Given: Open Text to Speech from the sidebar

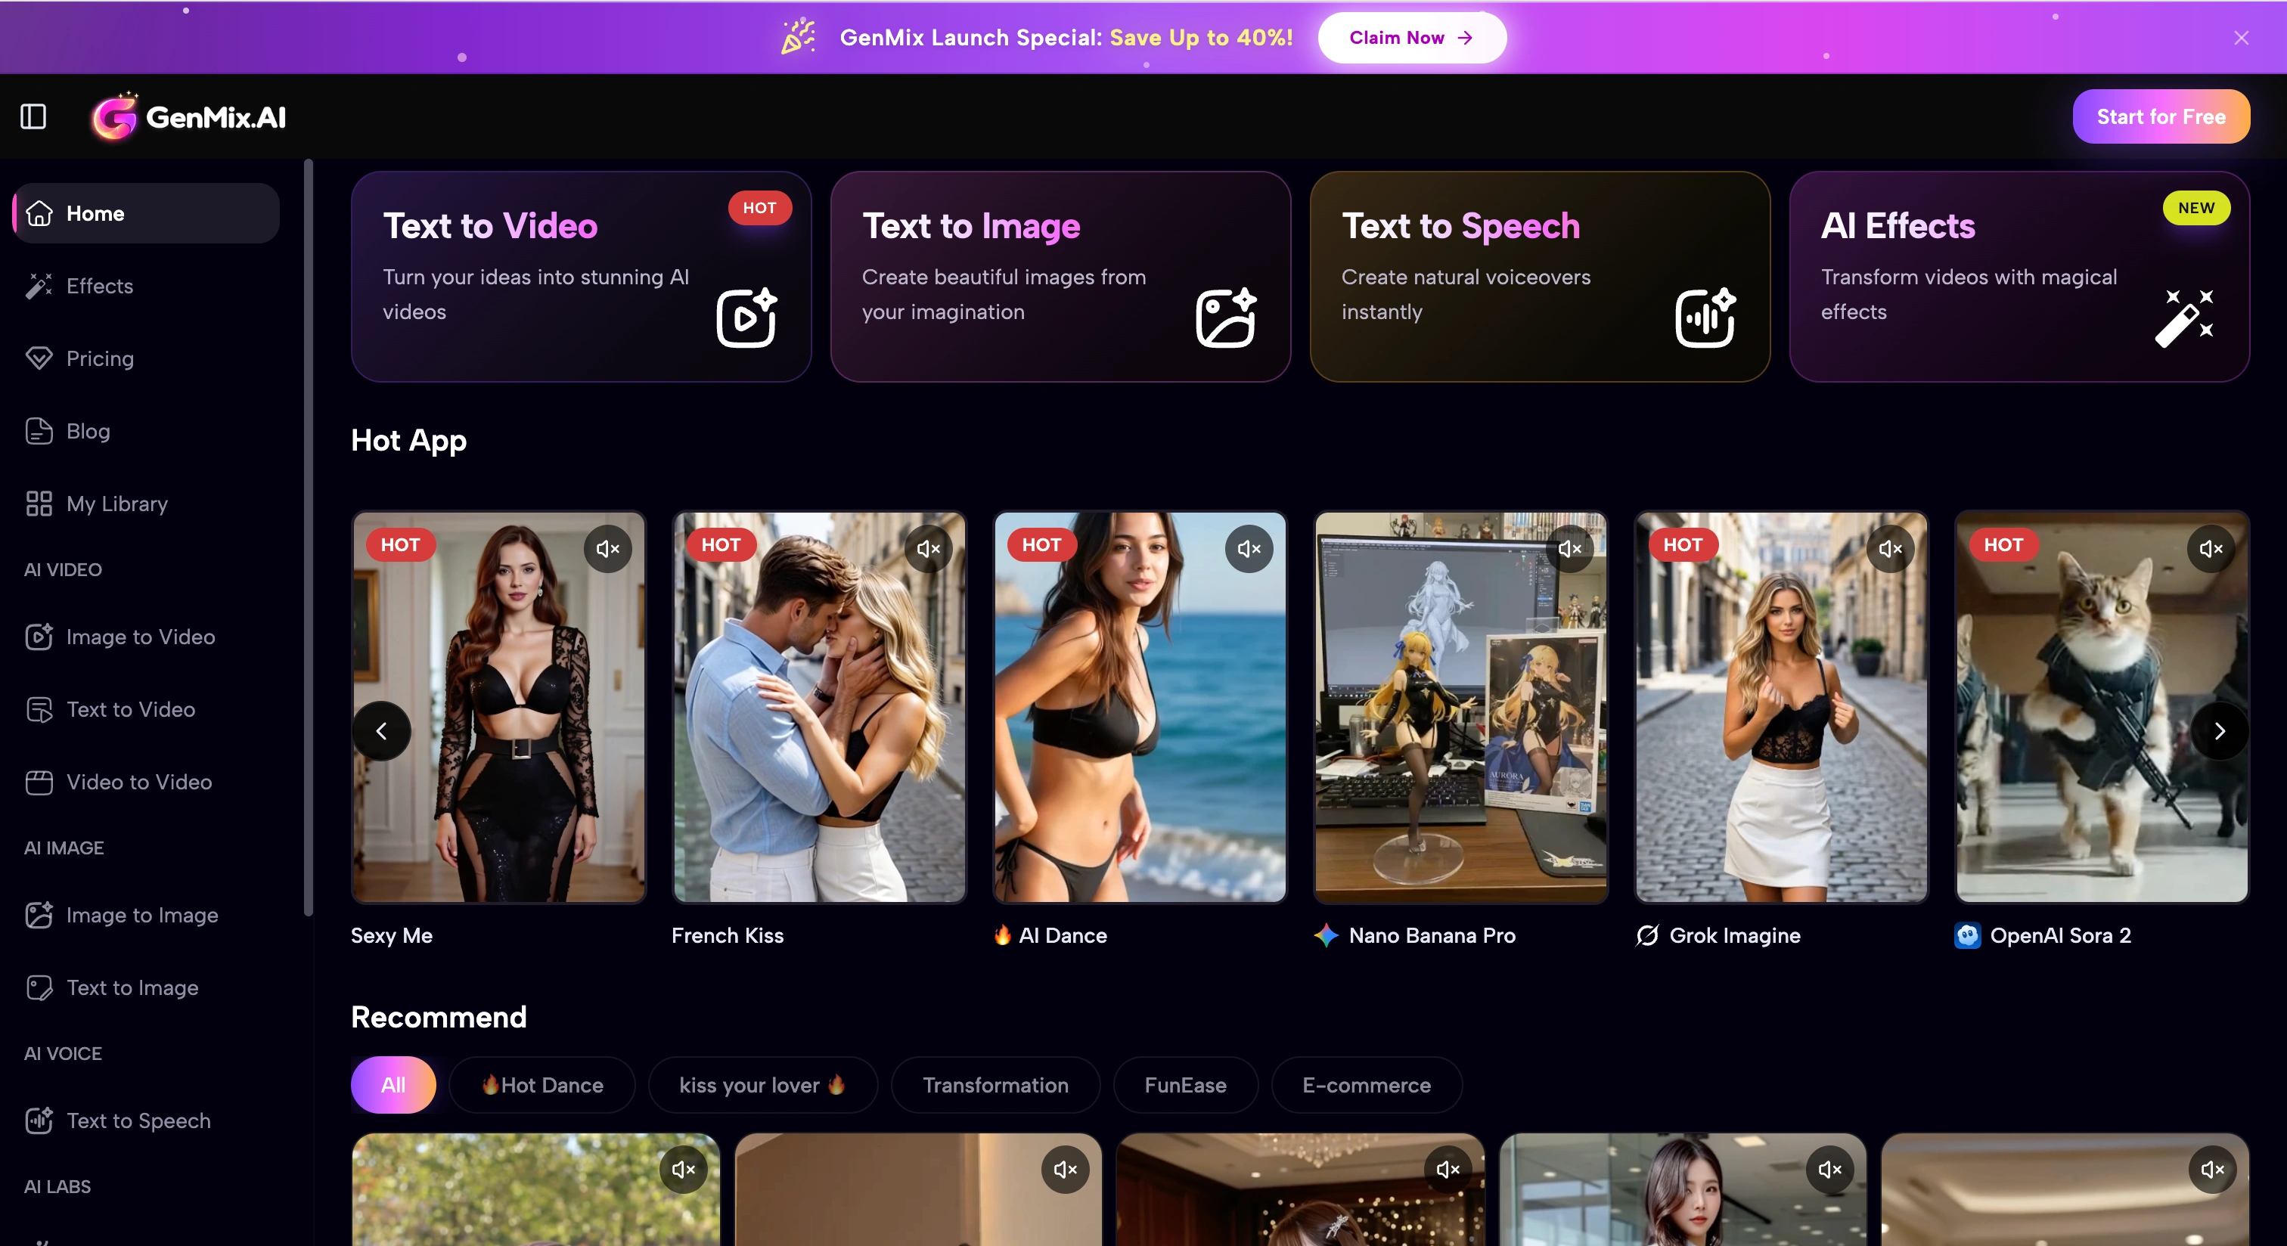Looking at the screenshot, I should (138, 1120).
